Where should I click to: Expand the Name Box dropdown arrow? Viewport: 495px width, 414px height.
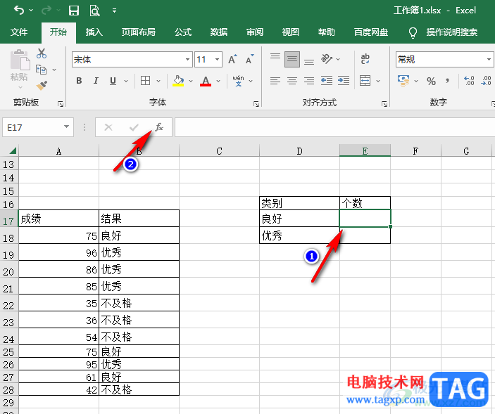point(66,127)
